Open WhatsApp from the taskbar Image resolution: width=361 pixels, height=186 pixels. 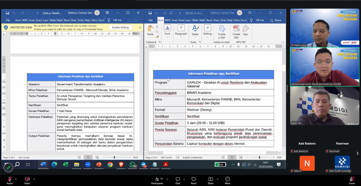coord(132,164)
